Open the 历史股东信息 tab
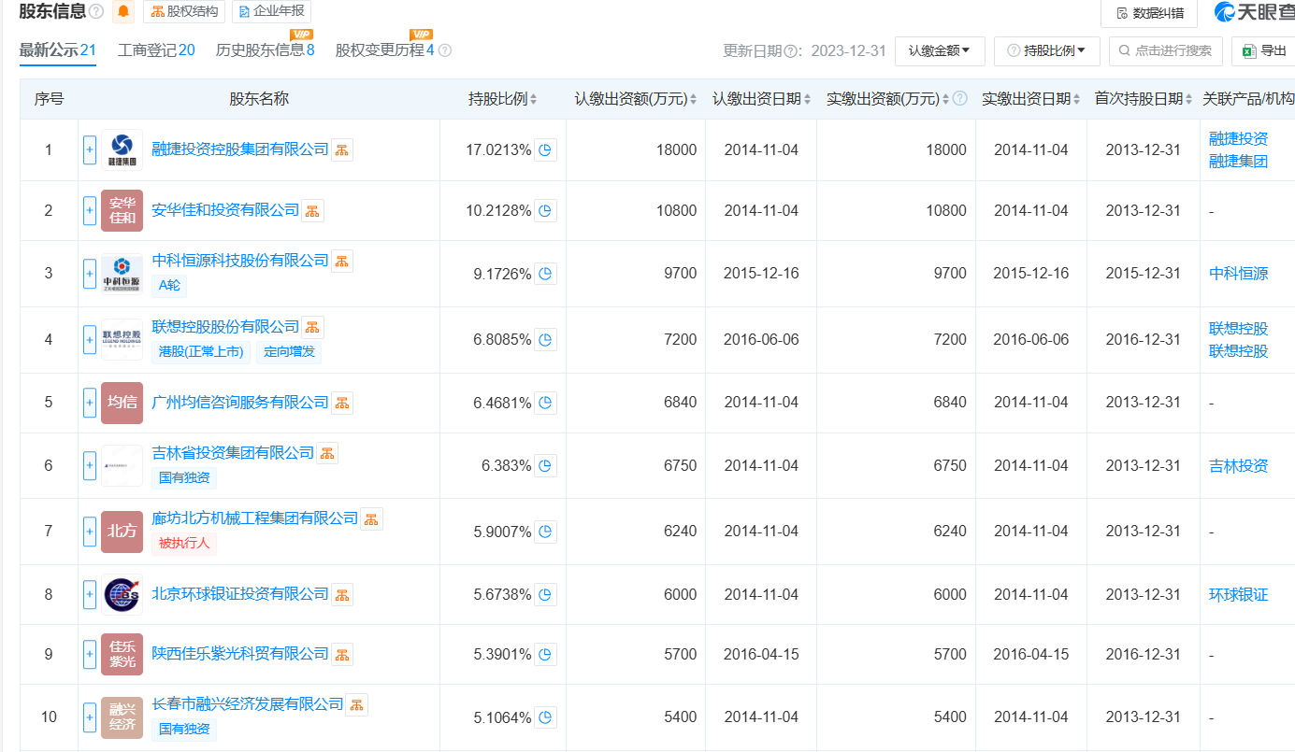Screen dimensions: 1295x752 click(x=265, y=50)
